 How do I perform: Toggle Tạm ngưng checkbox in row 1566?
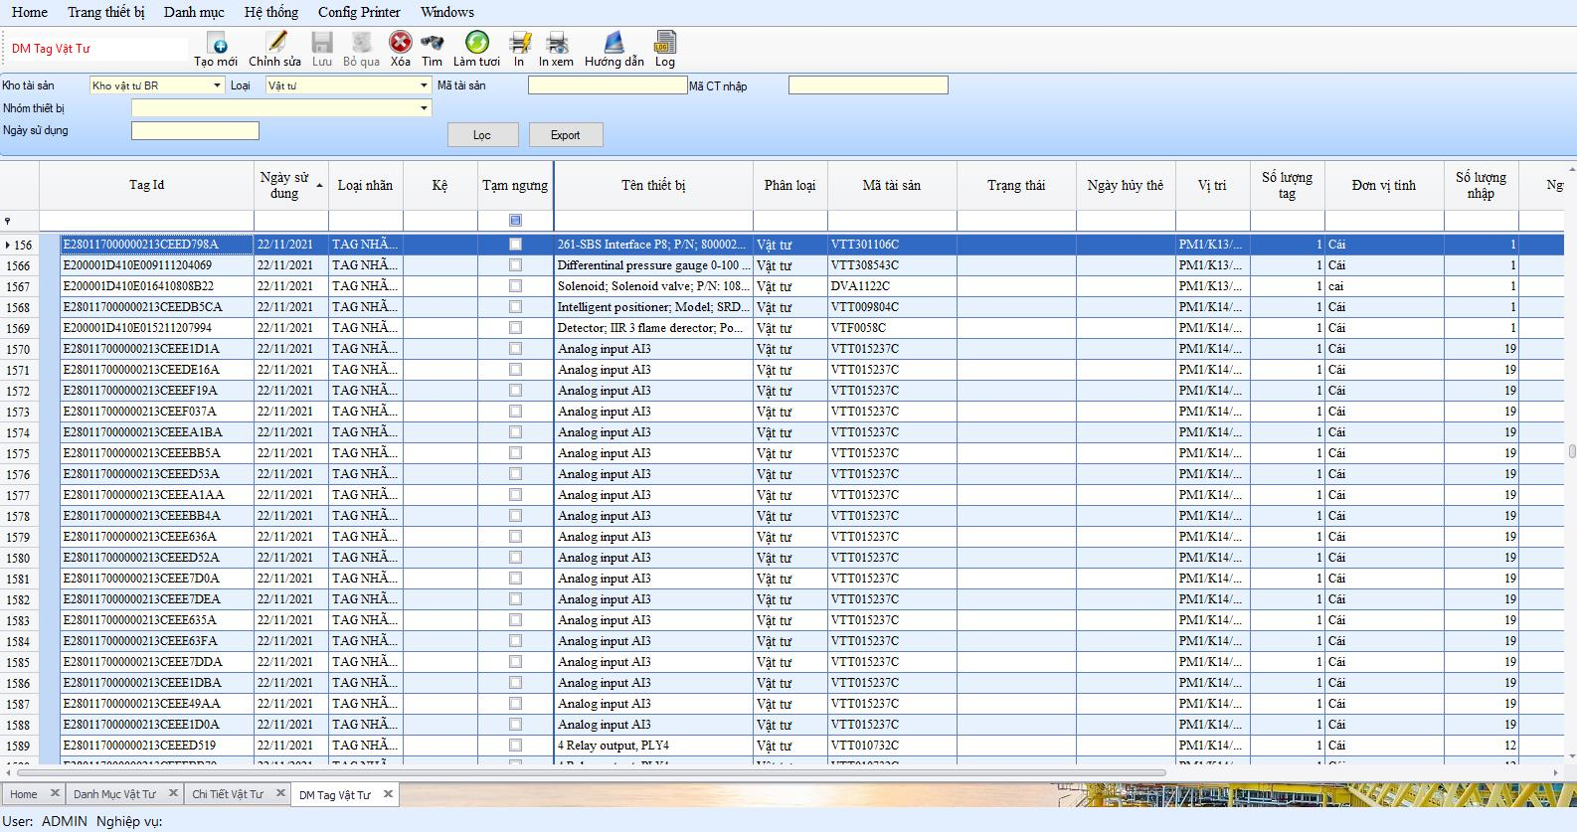[x=515, y=265]
